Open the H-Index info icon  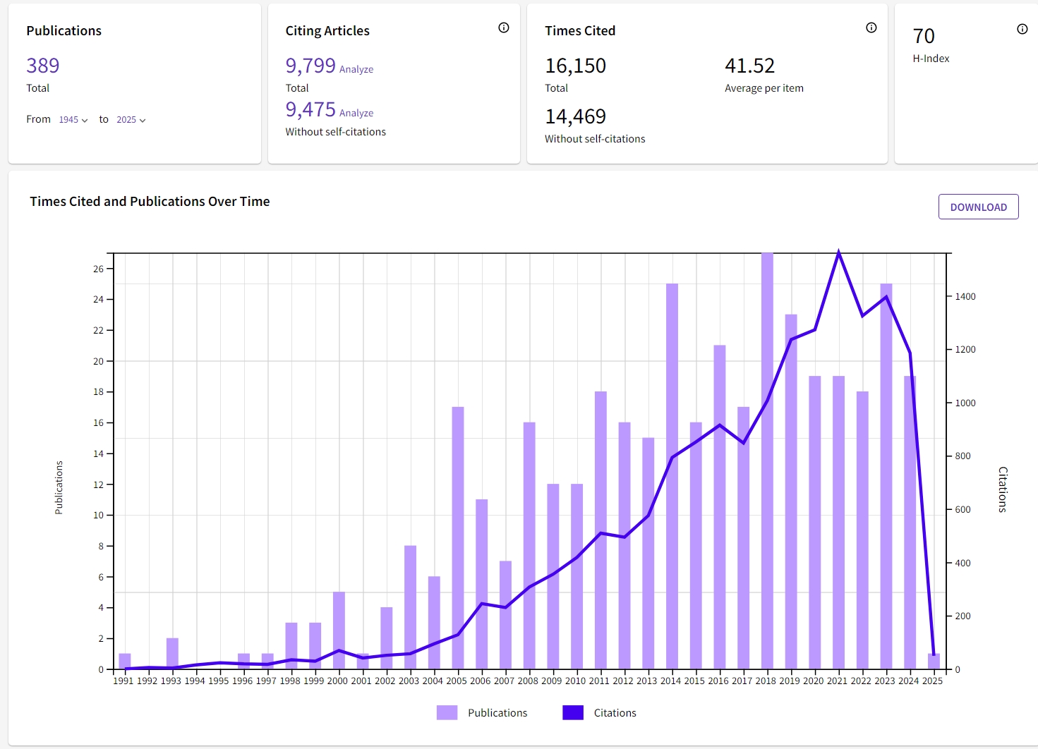point(1022,29)
